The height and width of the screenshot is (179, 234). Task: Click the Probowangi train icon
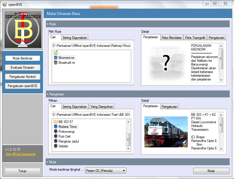(x=56, y=132)
